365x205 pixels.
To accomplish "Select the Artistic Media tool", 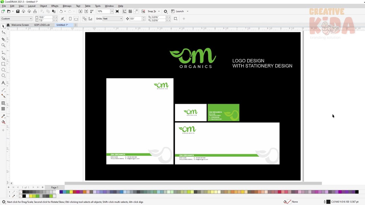I will (3, 58).
